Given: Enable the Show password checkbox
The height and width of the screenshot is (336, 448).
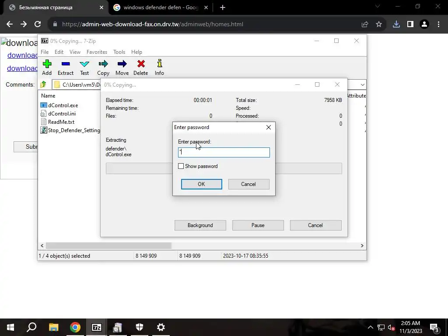Looking at the screenshot, I should click(181, 166).
